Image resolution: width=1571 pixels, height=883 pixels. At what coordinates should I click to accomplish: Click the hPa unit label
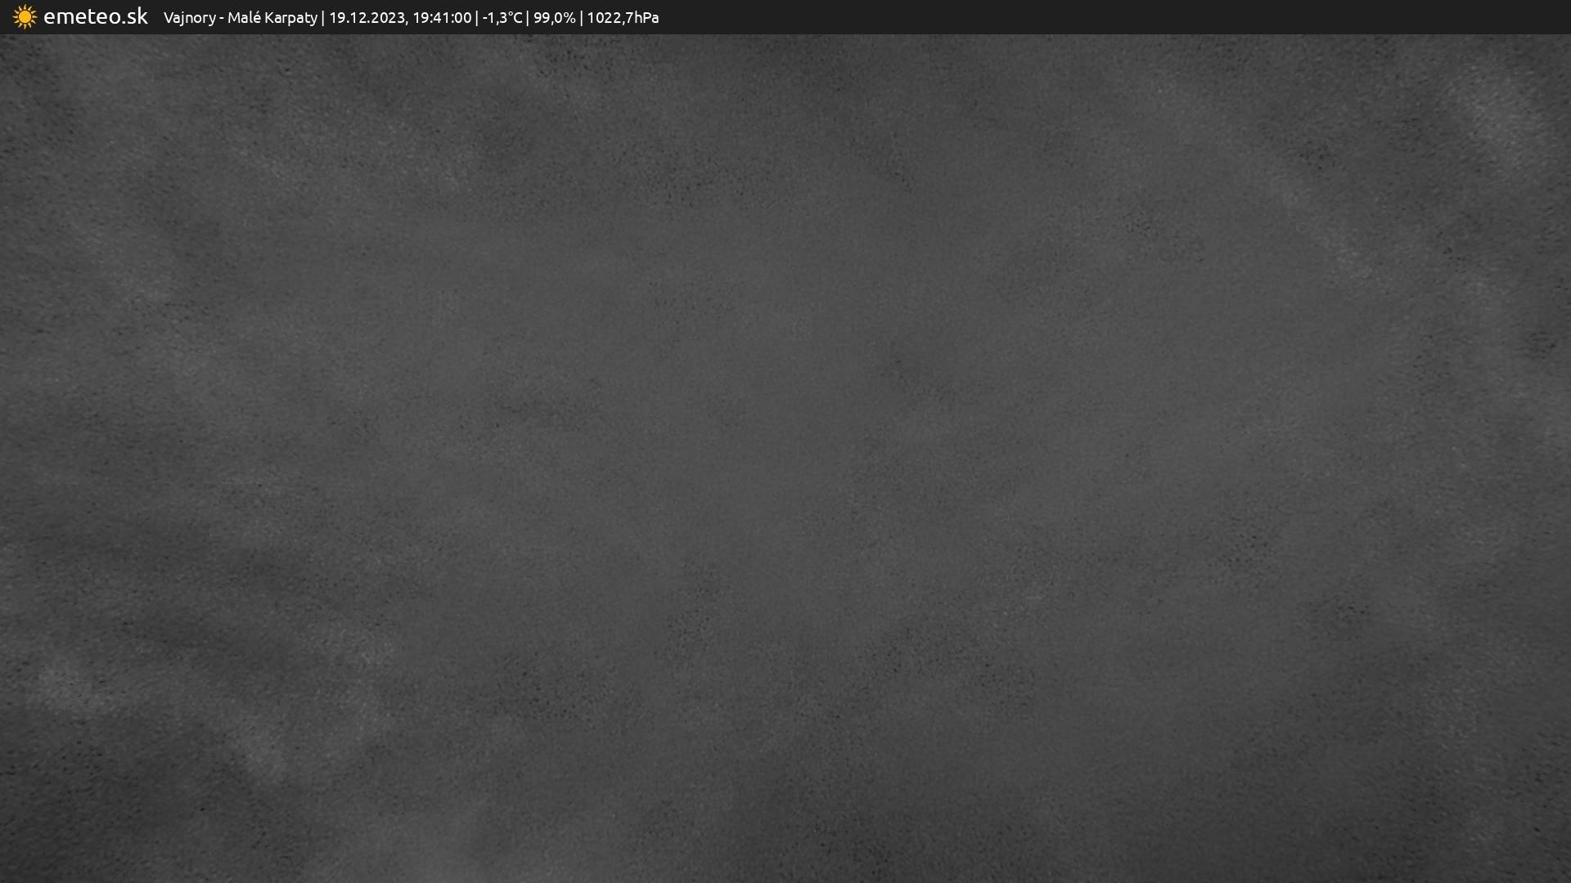pos(646,18)
